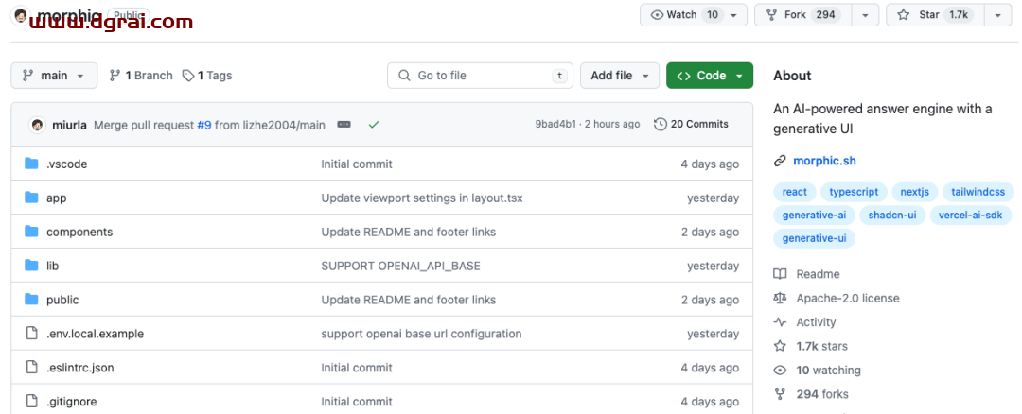View 1 Branch link
This screenshot has width=1022, height=414.
coord(141,76)
